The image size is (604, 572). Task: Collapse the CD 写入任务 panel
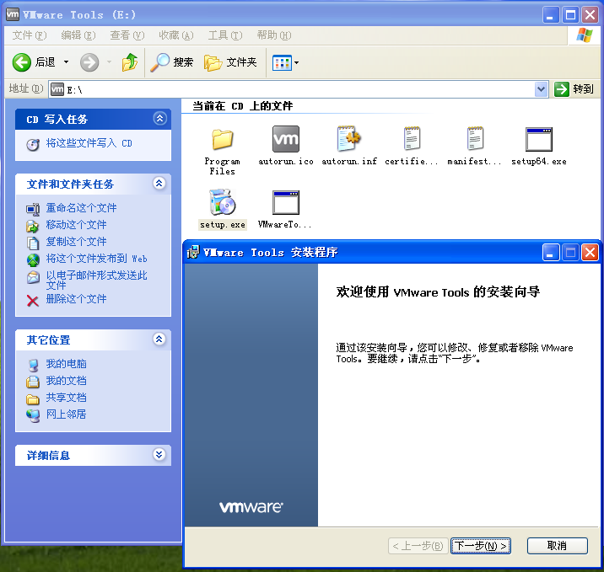[x=160, y=119]
